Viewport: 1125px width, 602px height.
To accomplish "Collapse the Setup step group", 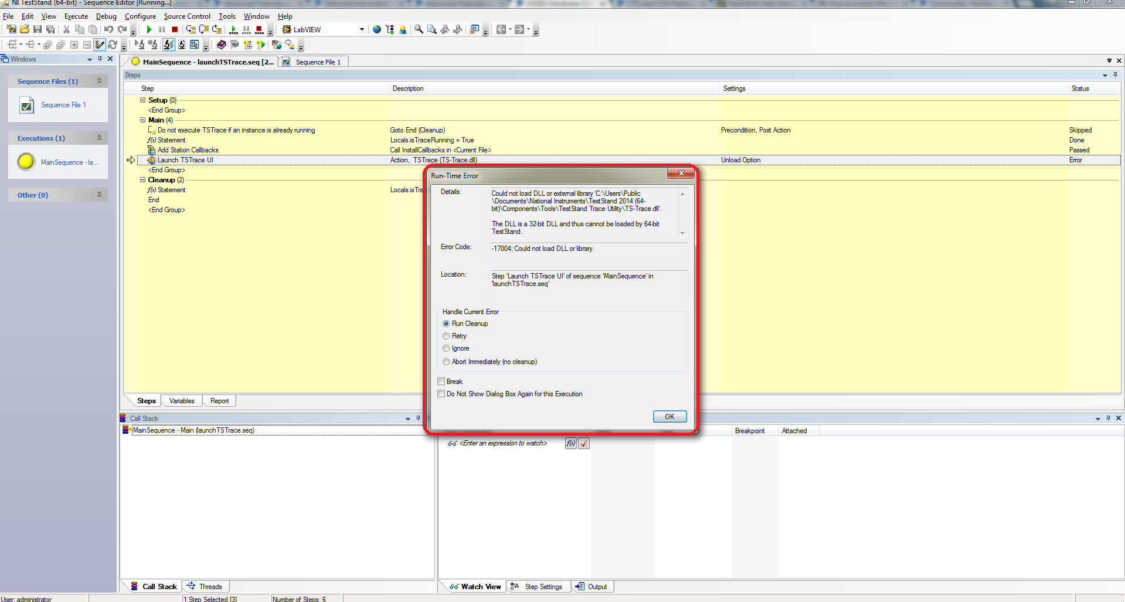I will (x=142, y=100).
